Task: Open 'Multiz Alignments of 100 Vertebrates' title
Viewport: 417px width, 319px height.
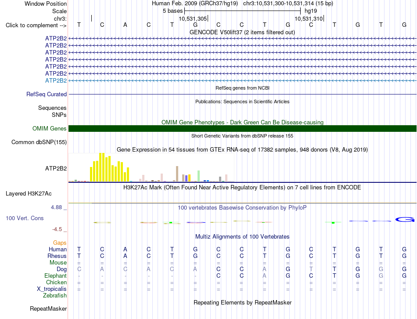Action: [242, 237]
